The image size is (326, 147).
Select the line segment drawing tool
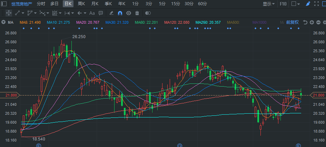coord(18,13)
